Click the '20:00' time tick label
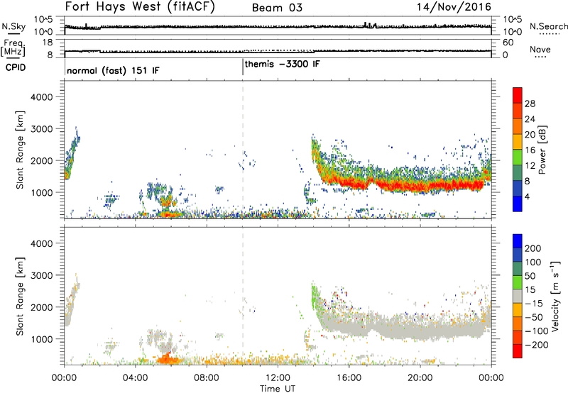568x393 pixels. (x=420, y=378)
